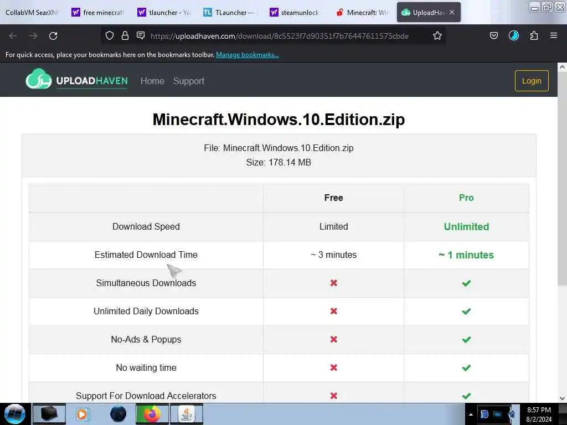This screenshot has height=425, width=567.
Task: Reload the page with the refresh icon
Action: click(53, 36)
